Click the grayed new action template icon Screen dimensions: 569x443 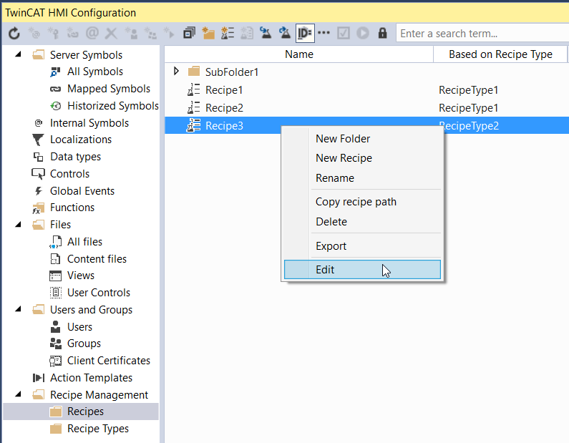click(169, 34)
